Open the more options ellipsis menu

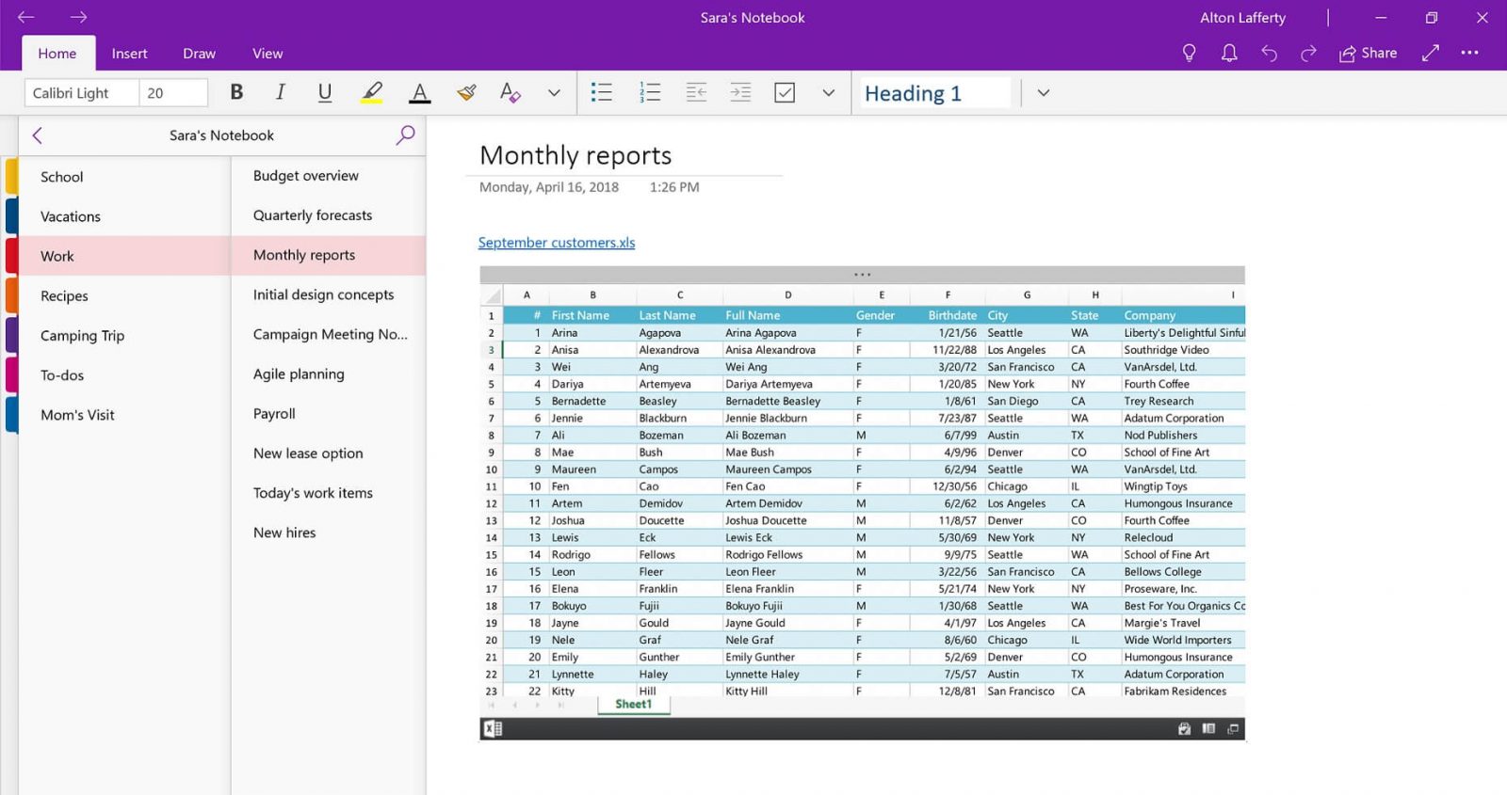click(1469, 54)
